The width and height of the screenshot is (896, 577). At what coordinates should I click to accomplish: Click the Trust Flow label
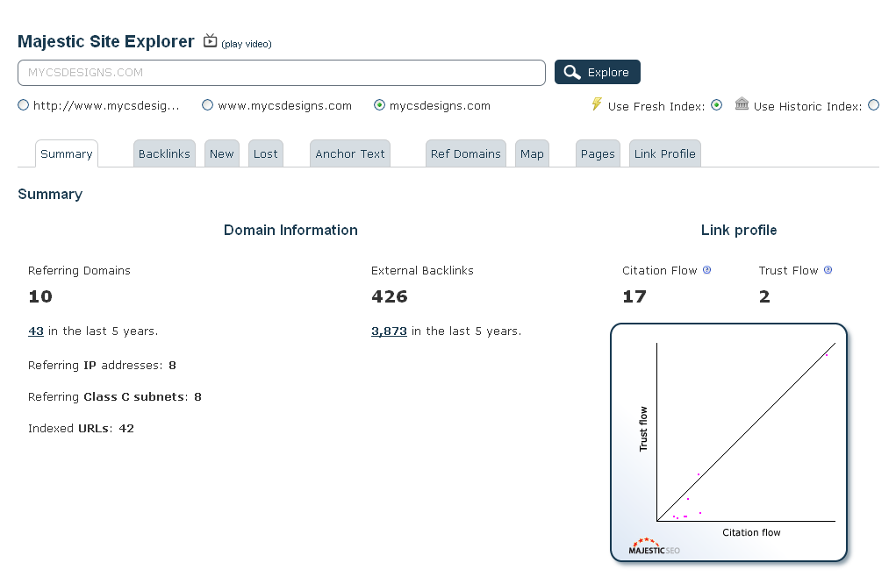[x=789, y=270]
